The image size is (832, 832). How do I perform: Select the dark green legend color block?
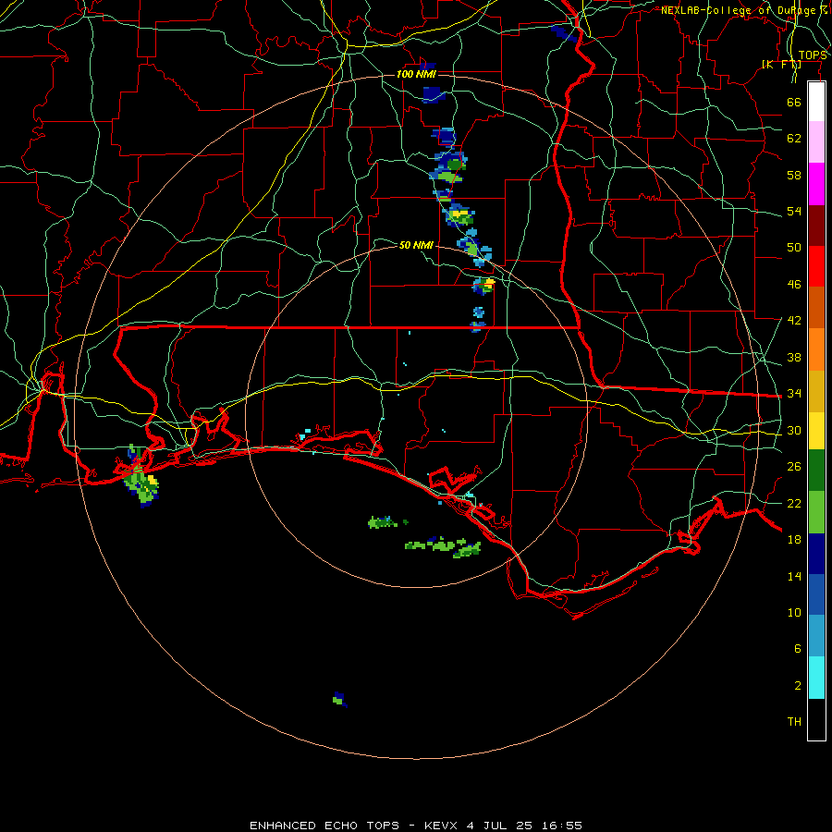816,471
